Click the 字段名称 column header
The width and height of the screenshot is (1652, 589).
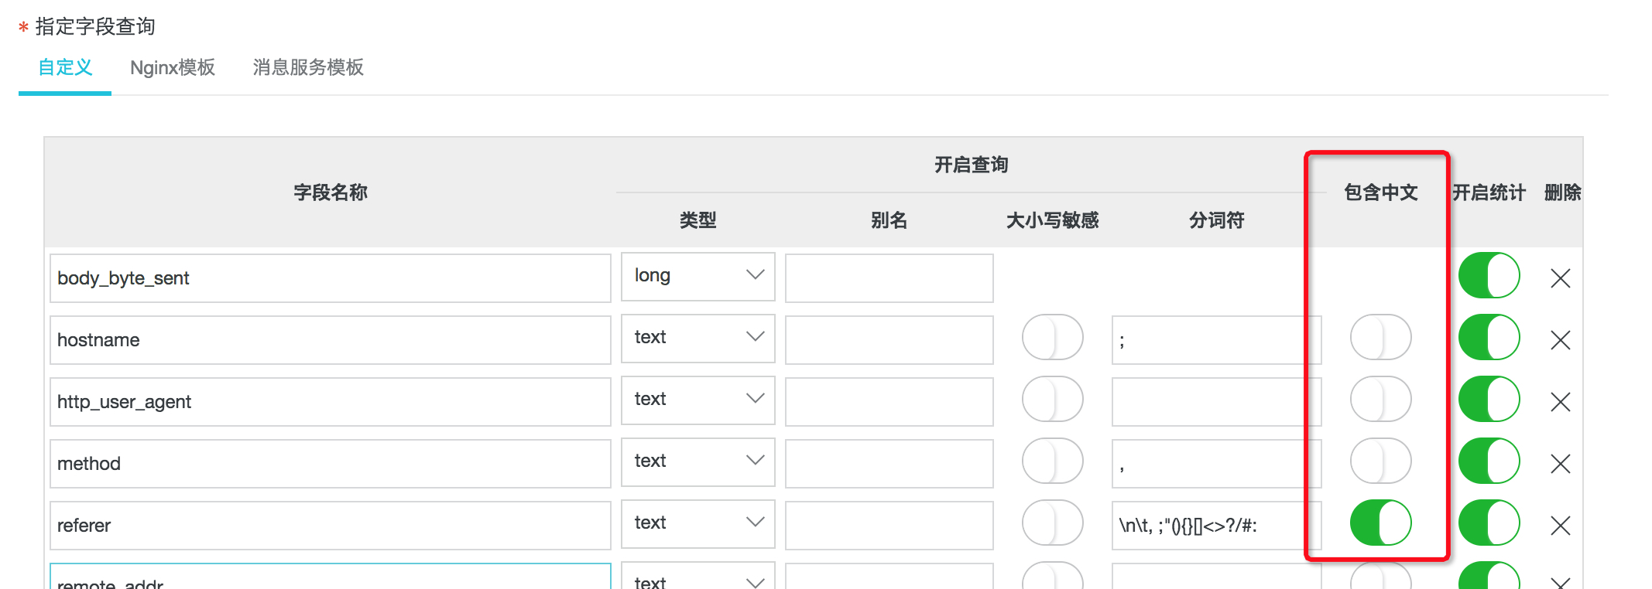click(331, 192)
